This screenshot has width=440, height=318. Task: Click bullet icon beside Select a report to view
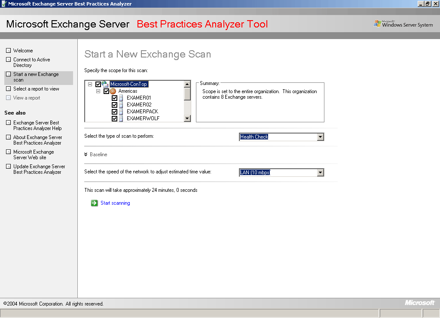(8, 89)
